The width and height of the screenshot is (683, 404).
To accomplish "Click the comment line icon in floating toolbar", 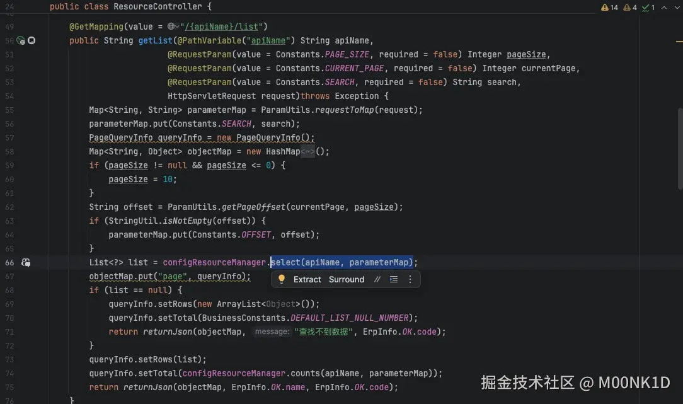I will click(377, 279).
